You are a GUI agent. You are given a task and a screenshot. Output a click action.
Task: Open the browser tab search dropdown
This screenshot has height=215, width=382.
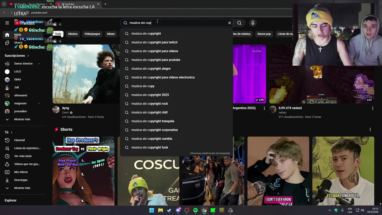click(4, 4)
